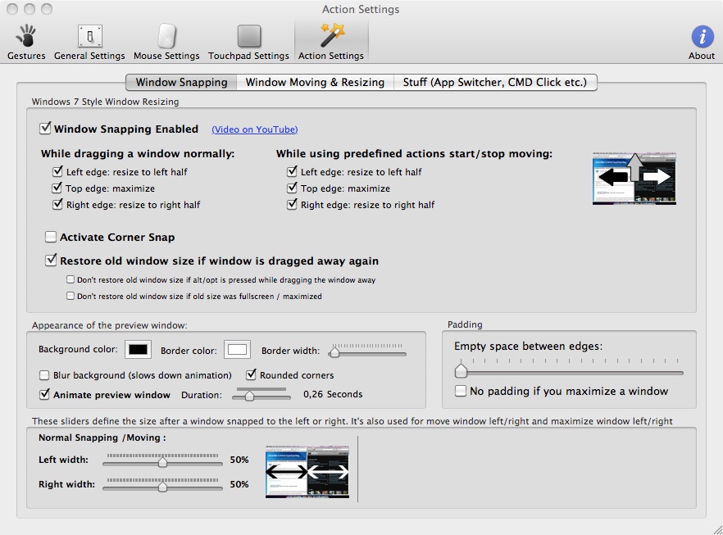Uncheck Rounded corners option

252,375
